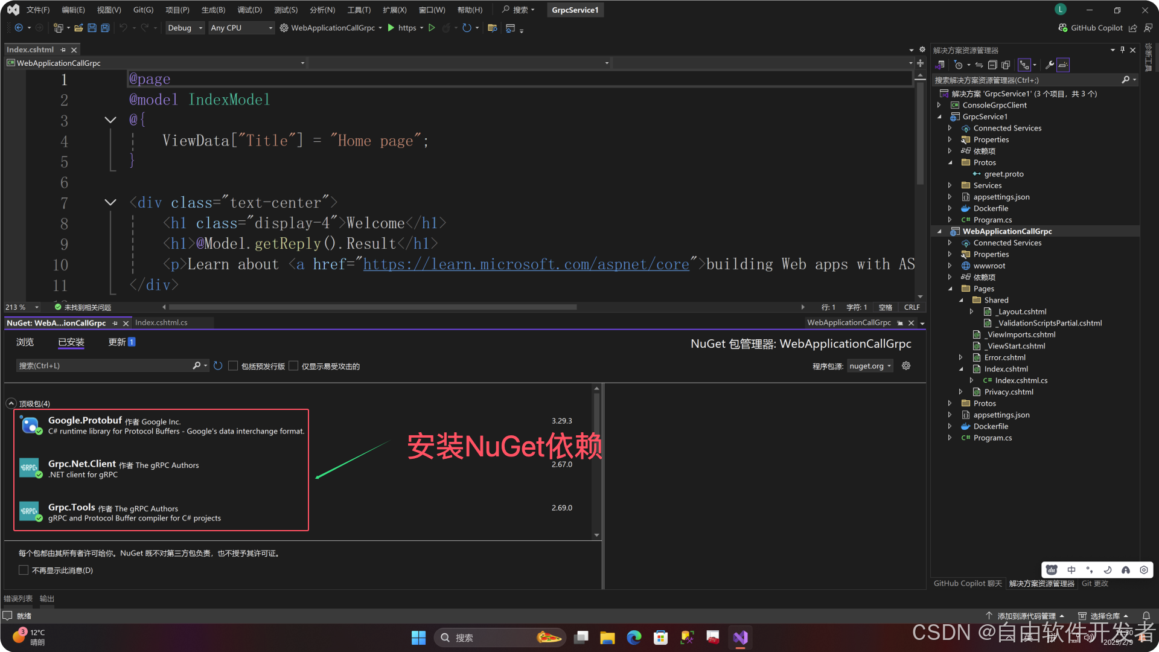Expand the wwwroot folder node
This screenshot has height=652, width=1159.
click(950, 266)
